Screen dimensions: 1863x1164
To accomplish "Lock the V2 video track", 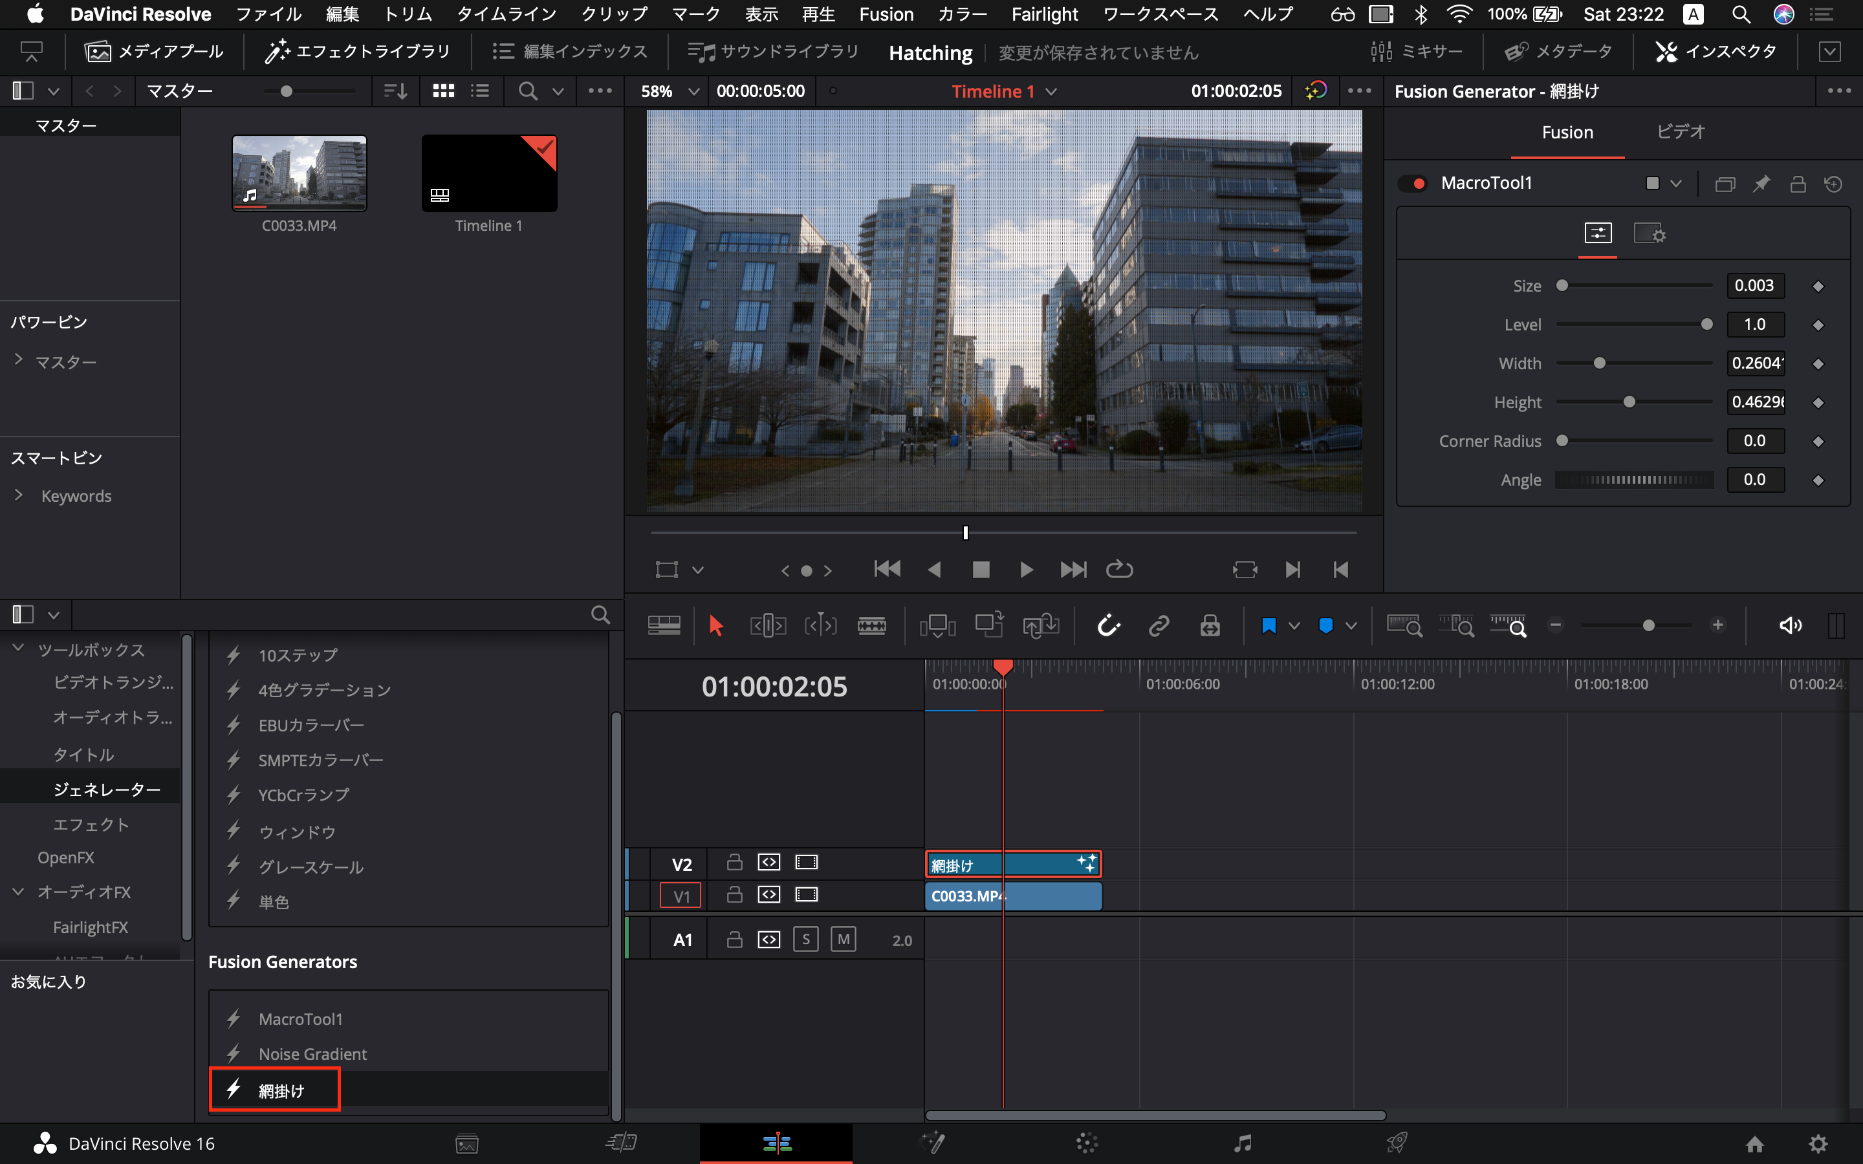I will point(734,862).
